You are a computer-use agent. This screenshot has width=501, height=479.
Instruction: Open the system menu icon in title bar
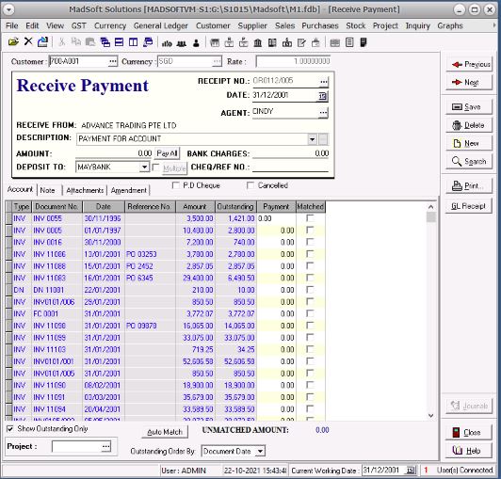(8, 9)
